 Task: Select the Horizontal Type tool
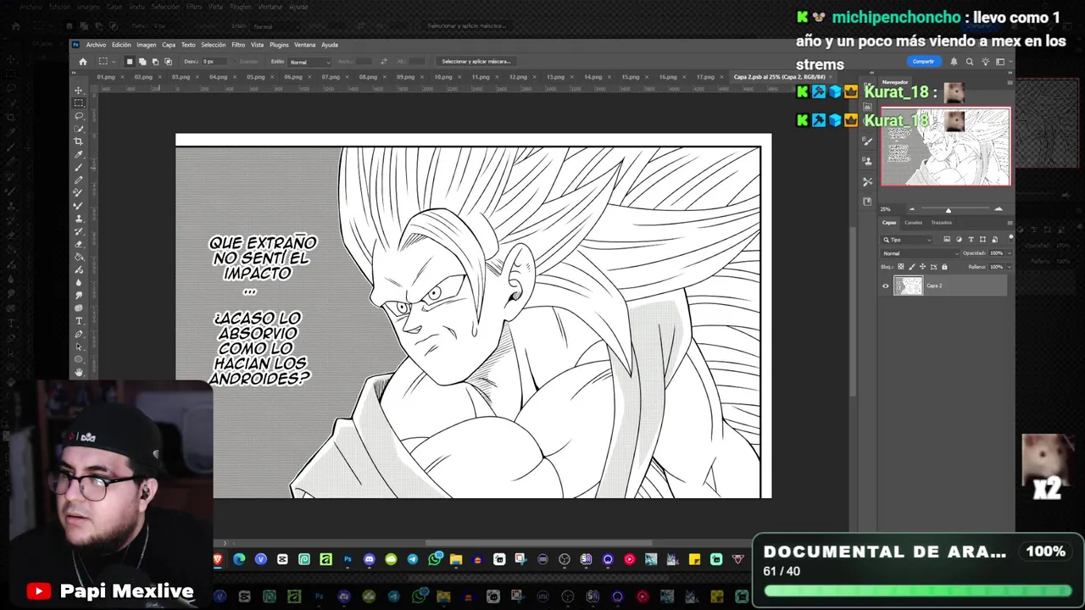(x=79, y=321)
